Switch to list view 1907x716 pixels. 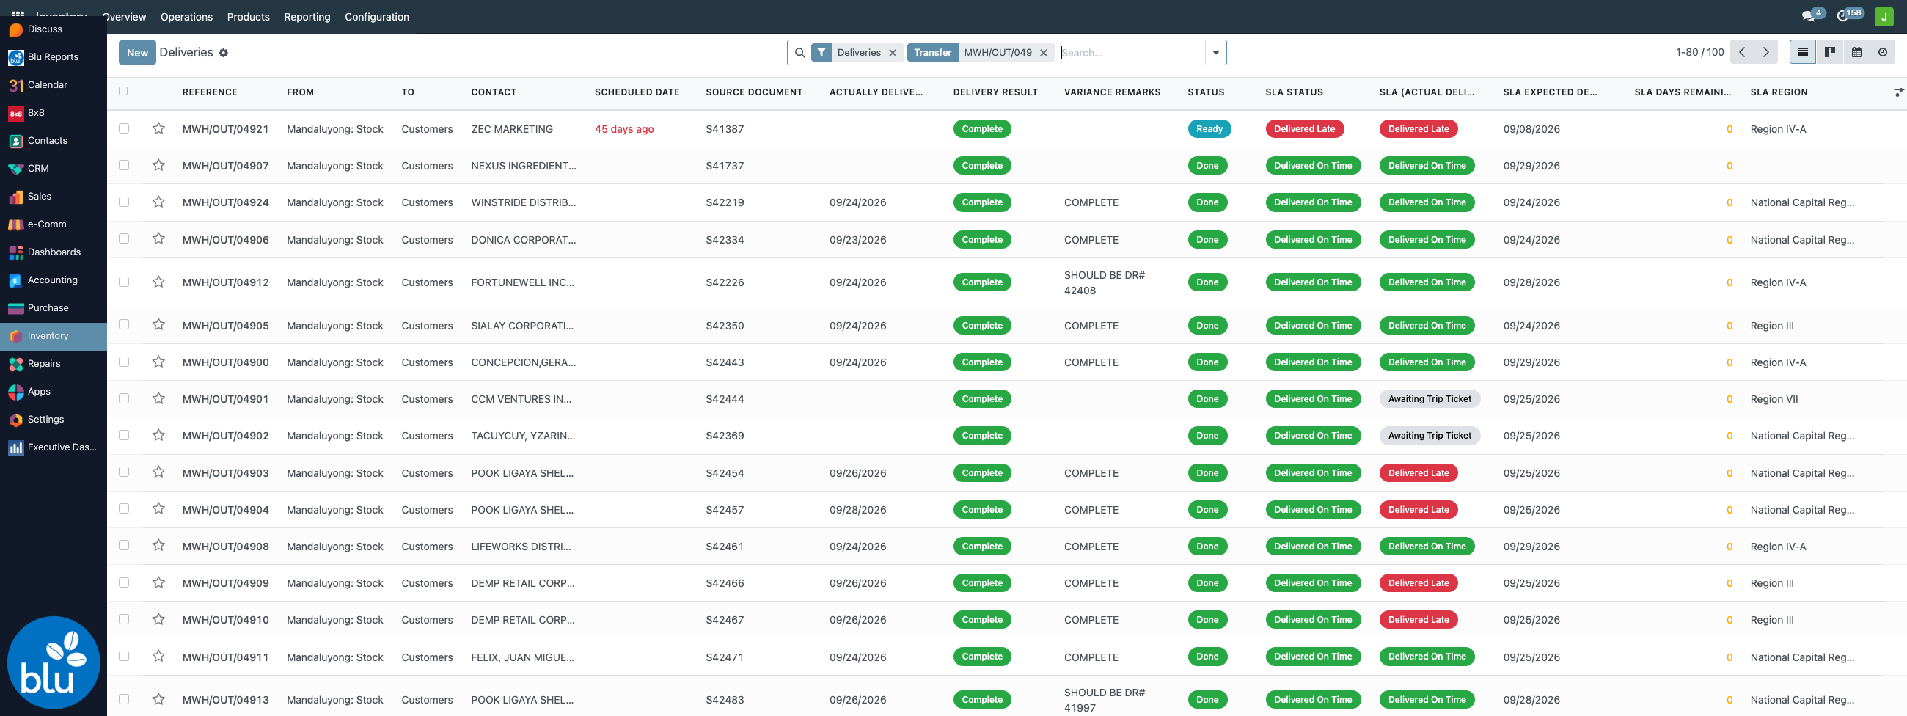point(1802,53)
